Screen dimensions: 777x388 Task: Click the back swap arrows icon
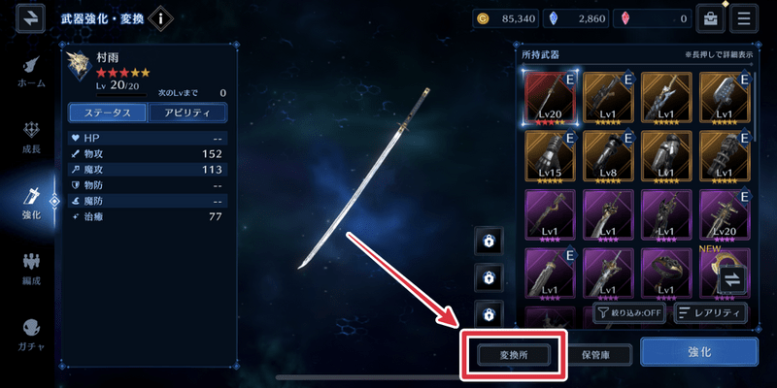[x=30, y=18]
